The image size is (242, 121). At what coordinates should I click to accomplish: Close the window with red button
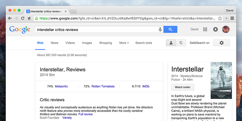(10, 10)
